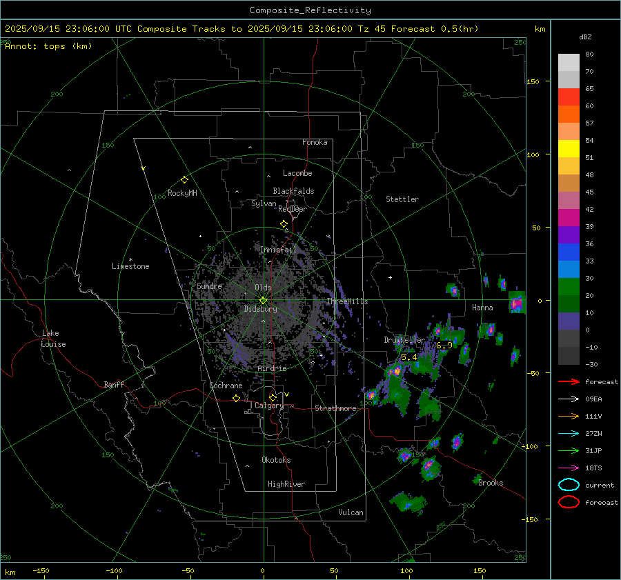The height and width of the screenshot is (580, 621).
Task: Click the Stettler town label
Action: click(x=402, y=199)
